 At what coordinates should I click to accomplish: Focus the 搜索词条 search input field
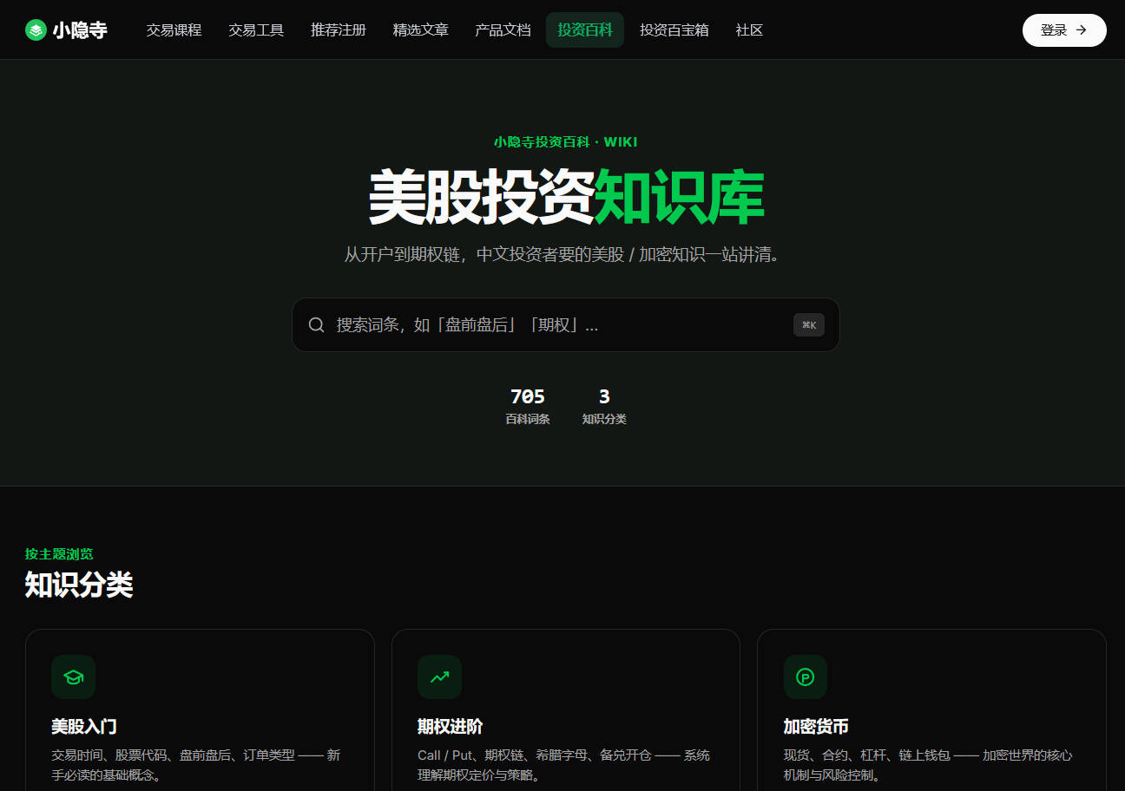click(566, 325)
